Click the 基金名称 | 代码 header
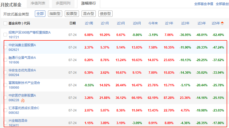229x128 pixels. (x=19, y=23)
